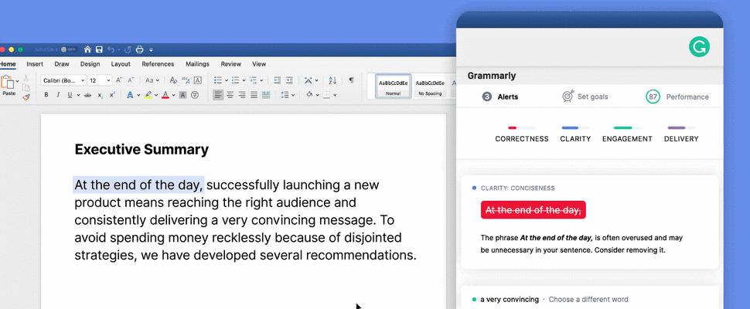Insert enclosed characters icon

195,95
